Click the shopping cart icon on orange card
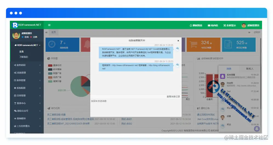This screenshot has height=145, width=273. (x=193, y=45)
